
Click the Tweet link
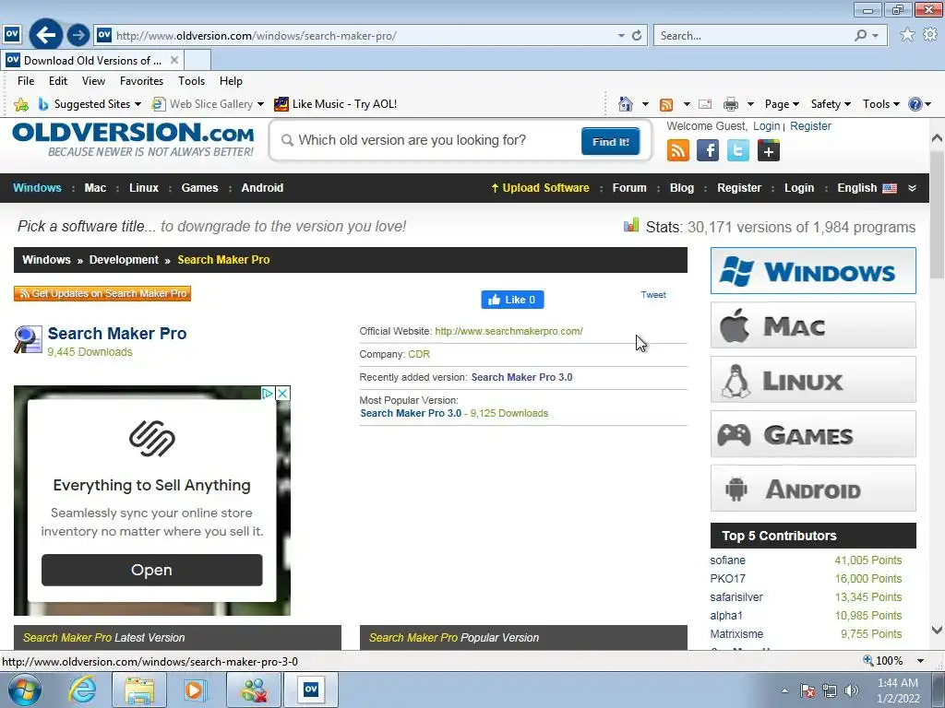(x=653, y=294)
